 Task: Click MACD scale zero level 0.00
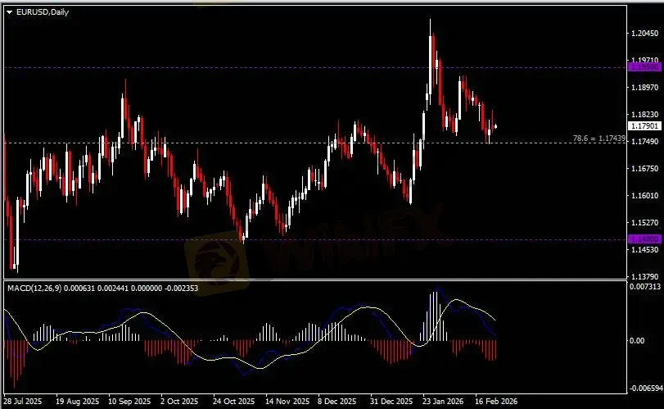tap(637, 341)
